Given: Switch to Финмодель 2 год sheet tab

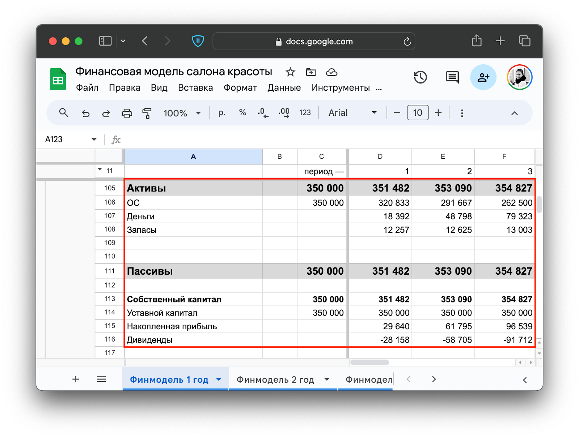Looking at the screenshot, I should coord(275,379).
